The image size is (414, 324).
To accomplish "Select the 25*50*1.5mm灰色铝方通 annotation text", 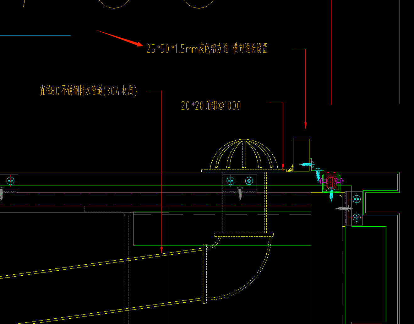I will (x=187, y=49).
